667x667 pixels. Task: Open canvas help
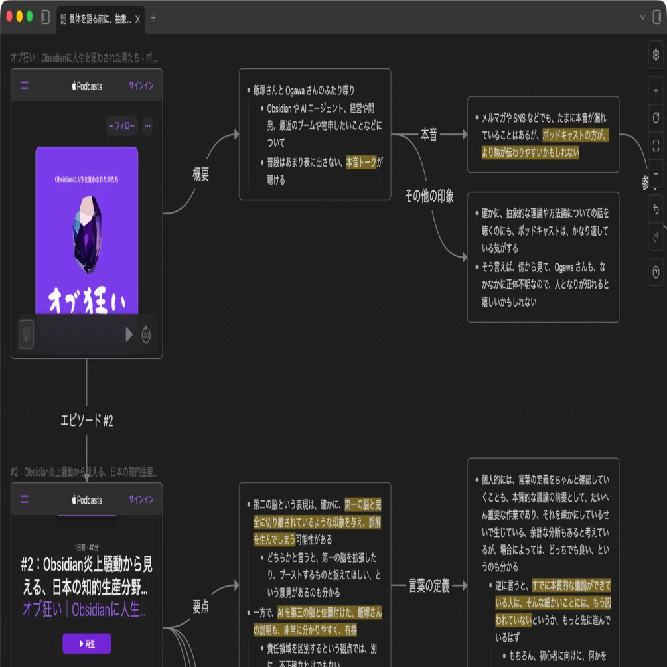point(656,272)
